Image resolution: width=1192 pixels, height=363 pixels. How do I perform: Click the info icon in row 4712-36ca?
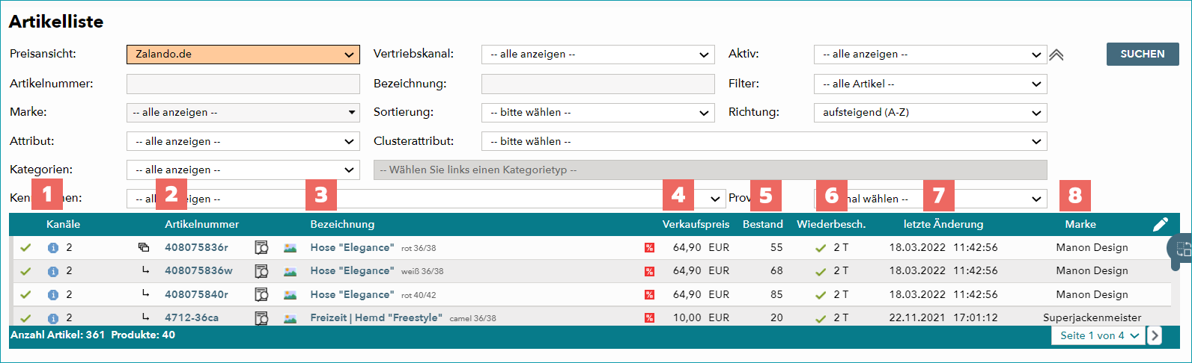coord(53,318)
